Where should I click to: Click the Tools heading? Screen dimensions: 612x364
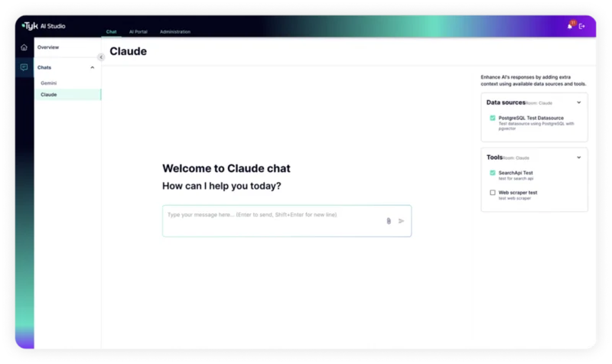[494, 158]
